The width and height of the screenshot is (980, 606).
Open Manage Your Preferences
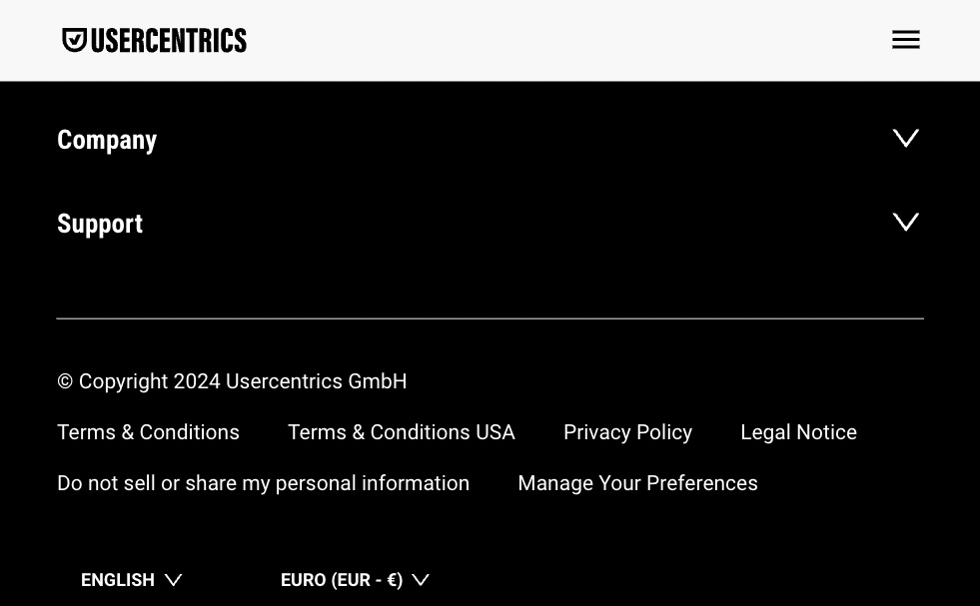click(x=637, y=483)
